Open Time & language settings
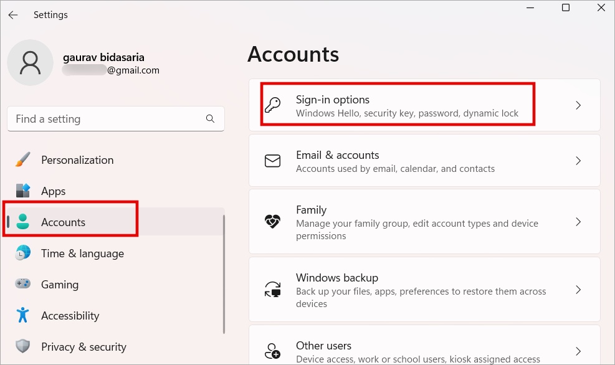The height and width of the screenshot is (365, 615). pyautogui.click(x=116, y=254)
